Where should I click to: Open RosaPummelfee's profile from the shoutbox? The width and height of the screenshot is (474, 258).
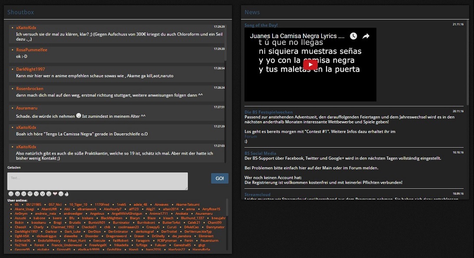click(x=32, y=50)
